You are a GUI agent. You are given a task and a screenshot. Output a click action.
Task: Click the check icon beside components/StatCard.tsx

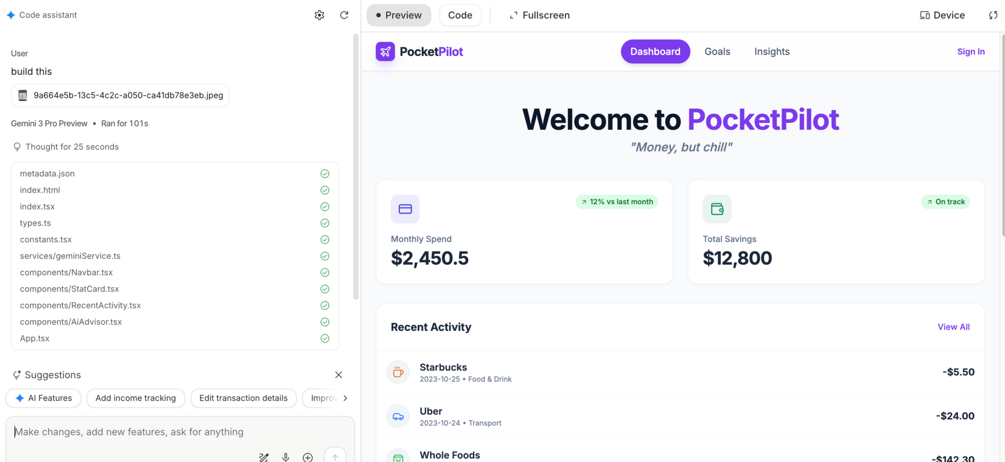[325, 289]
